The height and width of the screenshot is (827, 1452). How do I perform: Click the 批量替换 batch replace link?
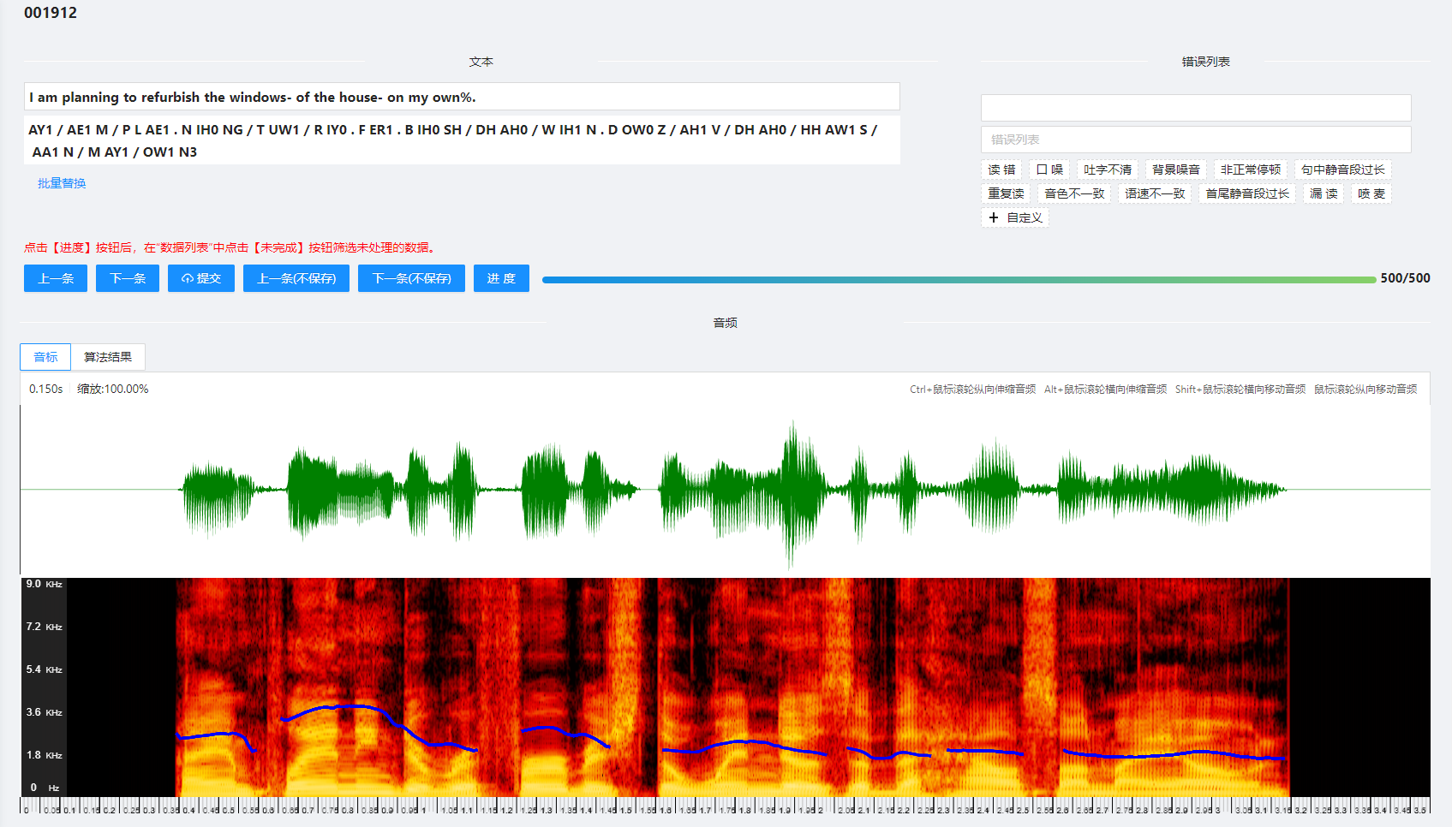point(62,183)
